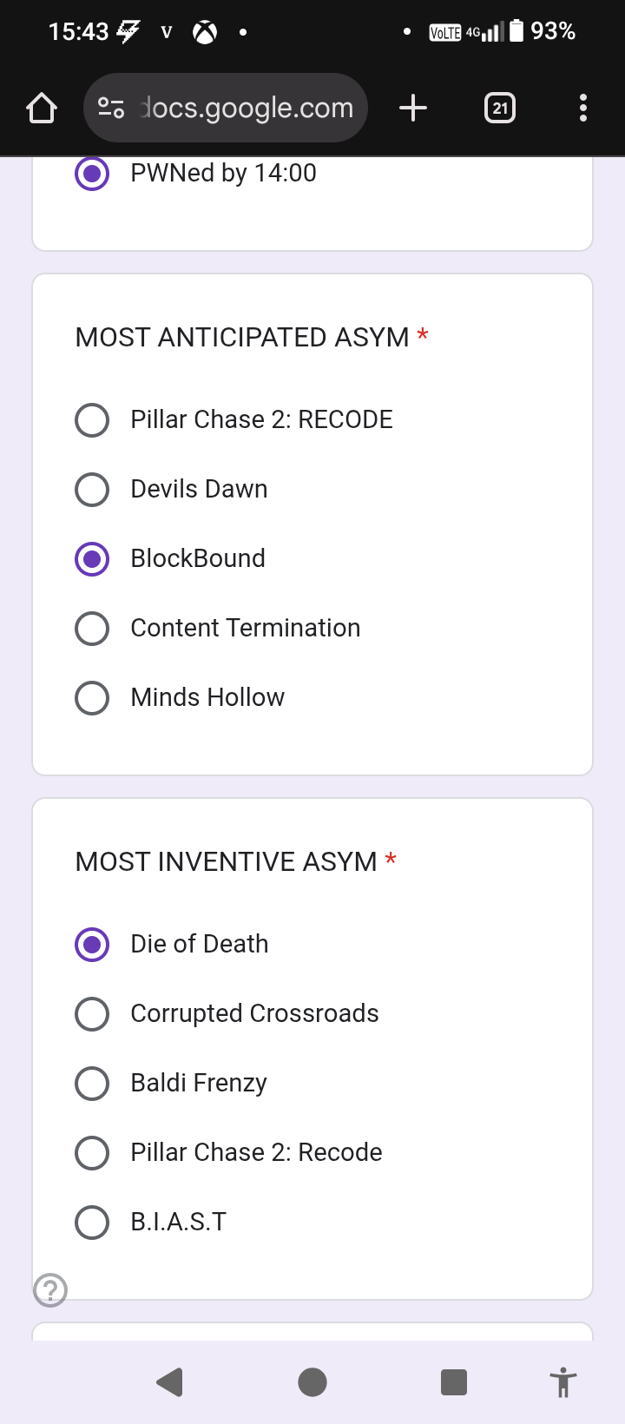Click the help question mark icon
This screenshot has width=625, height=1424.
pos(50,1289)
